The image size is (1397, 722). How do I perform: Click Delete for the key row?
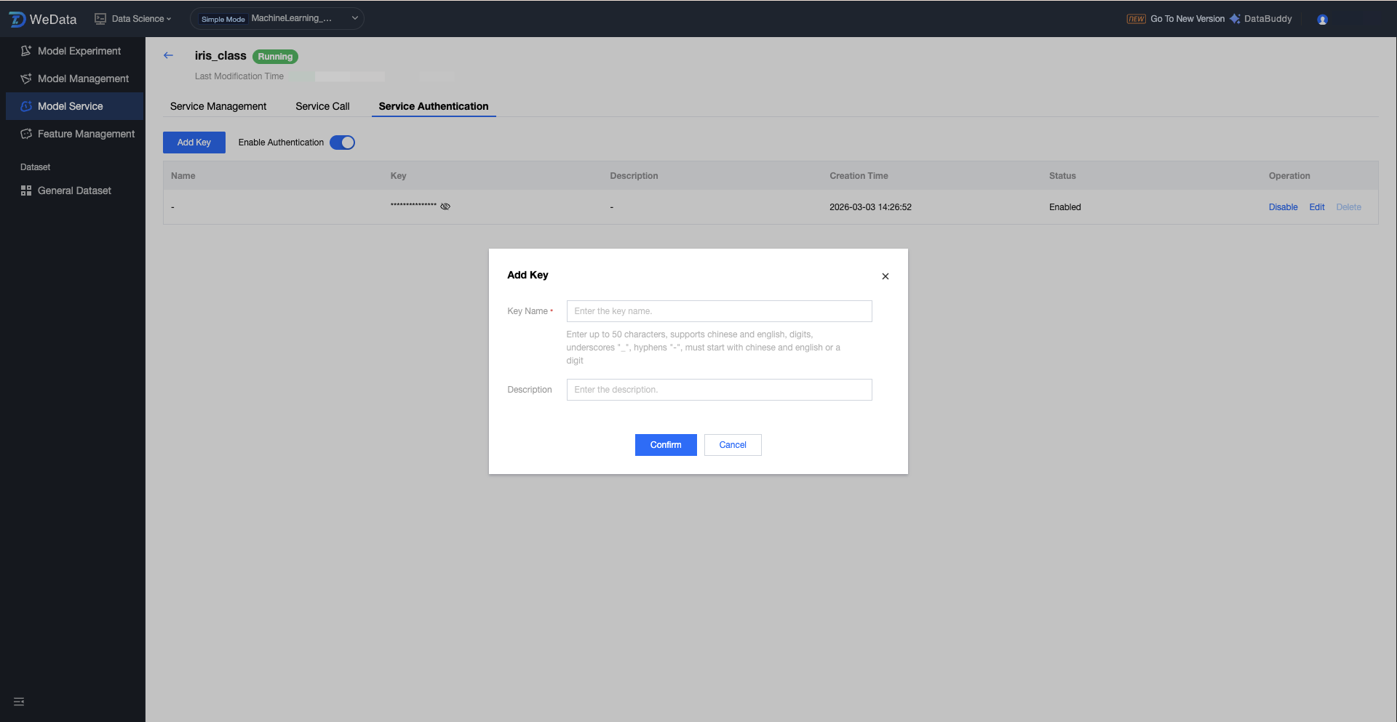click(1348, 207)
